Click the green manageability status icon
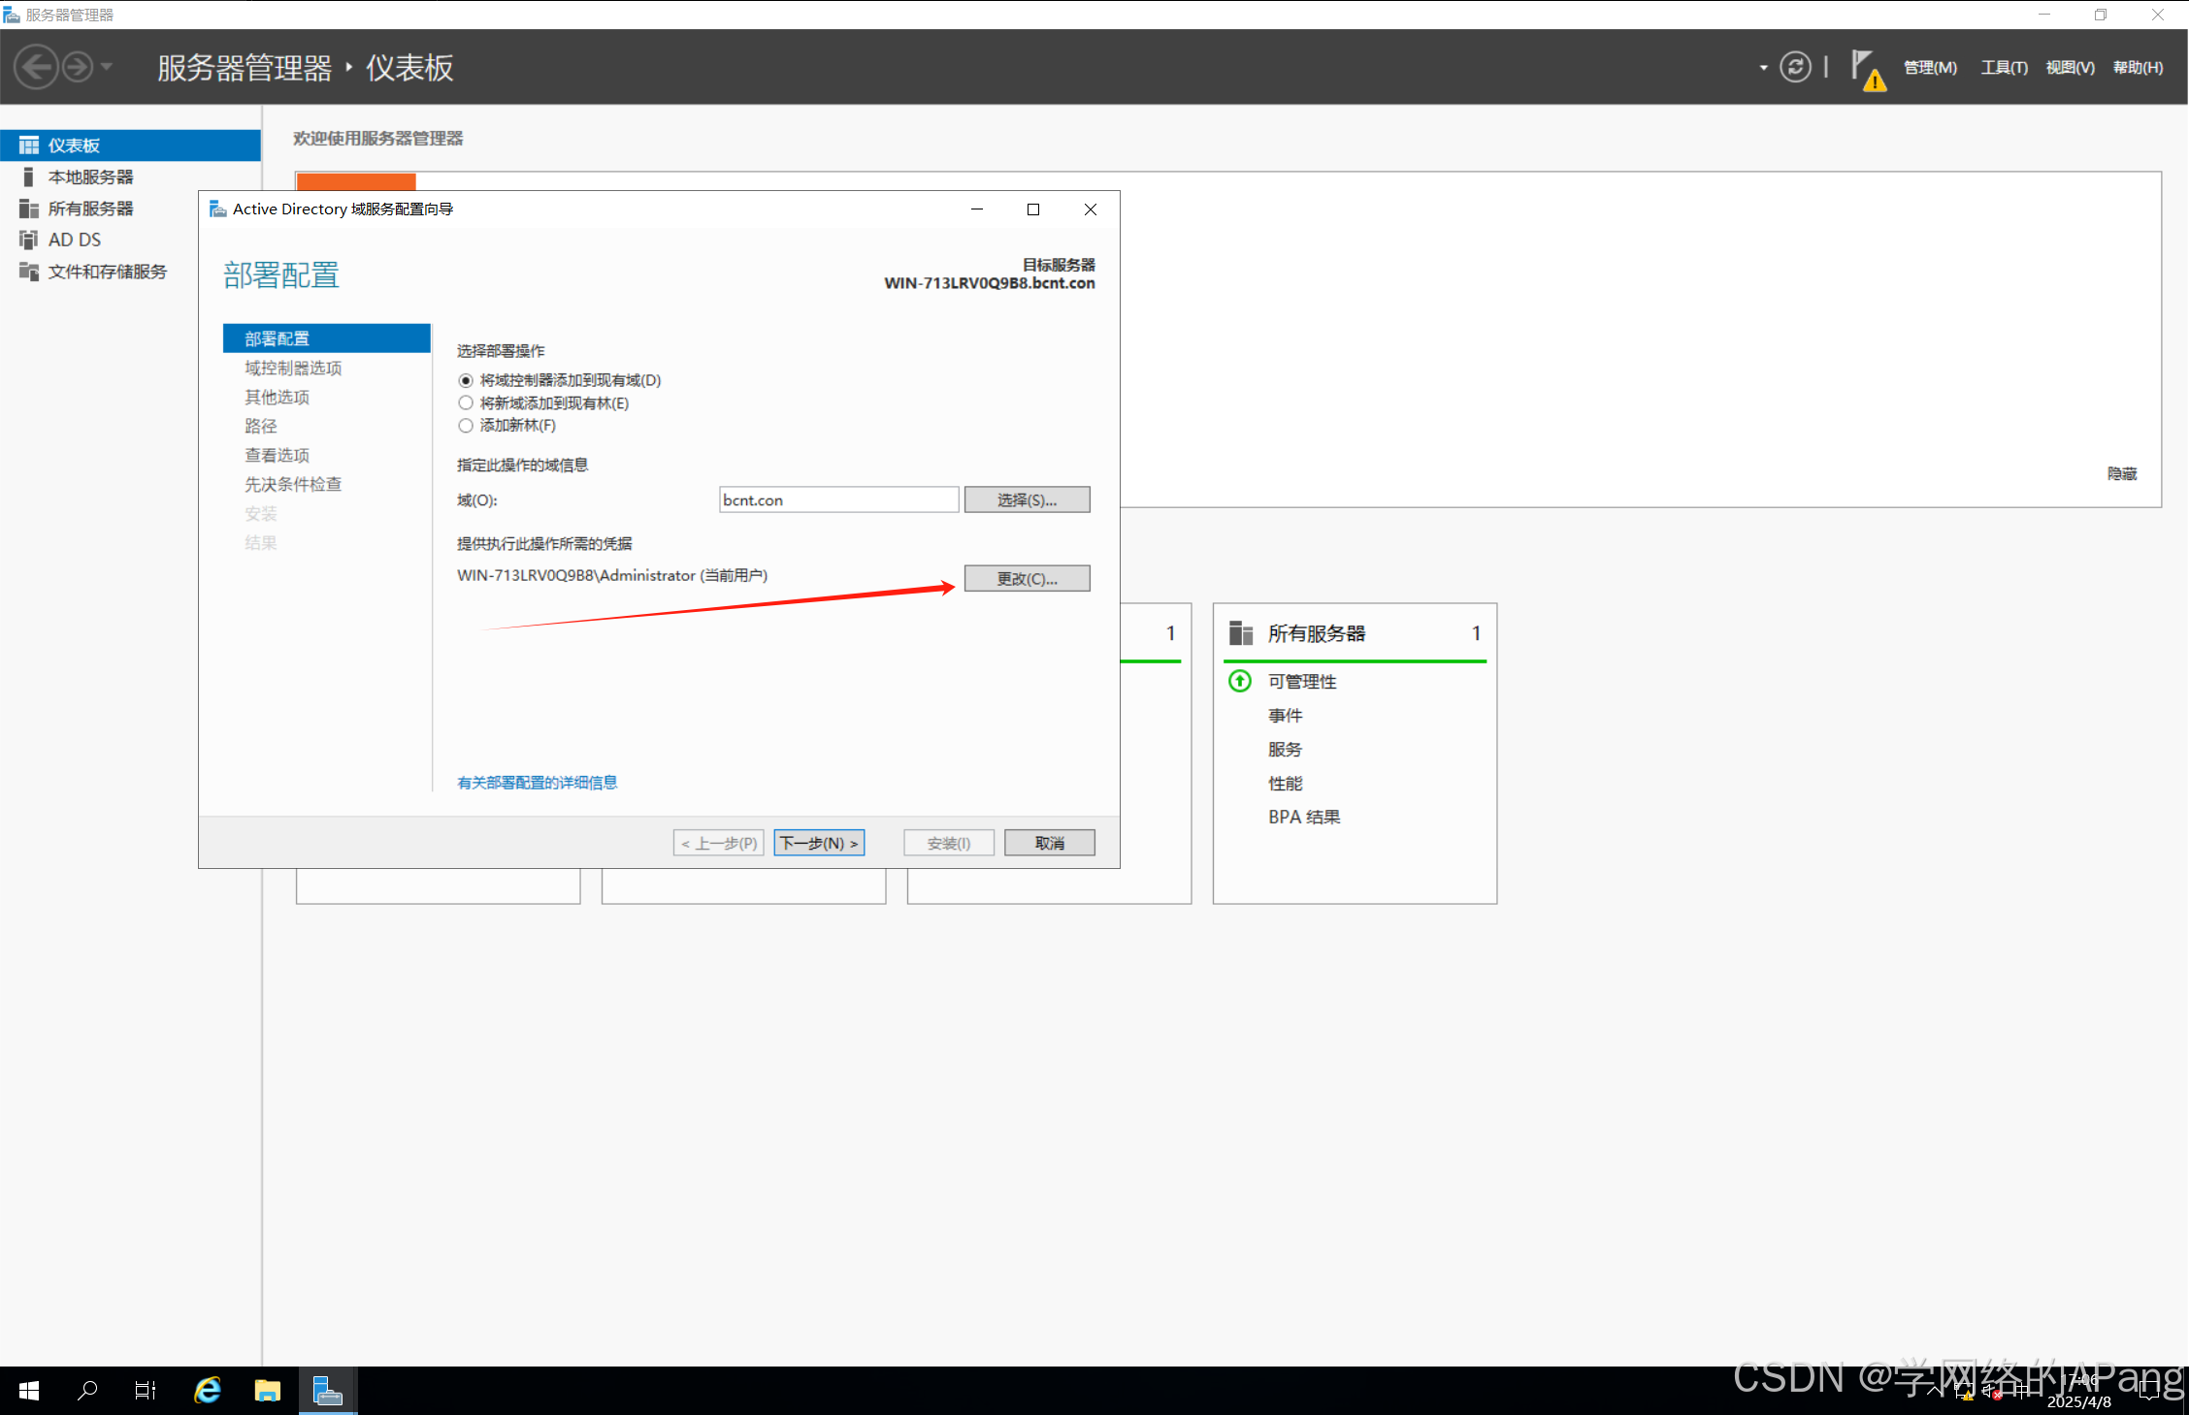Image resolution: width=2189 pixels, height=1415 pixels. click(1239, 681)
